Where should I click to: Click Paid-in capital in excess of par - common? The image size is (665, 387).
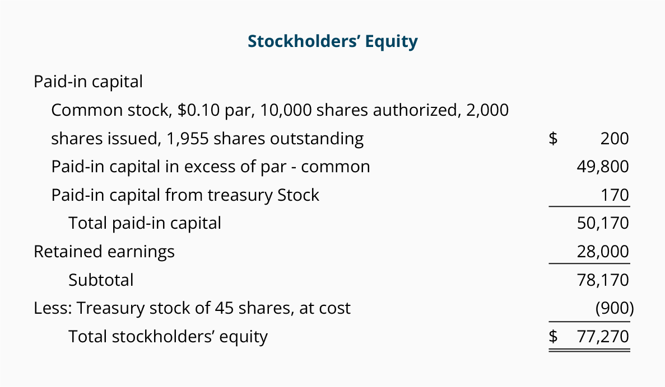(211, 167)
